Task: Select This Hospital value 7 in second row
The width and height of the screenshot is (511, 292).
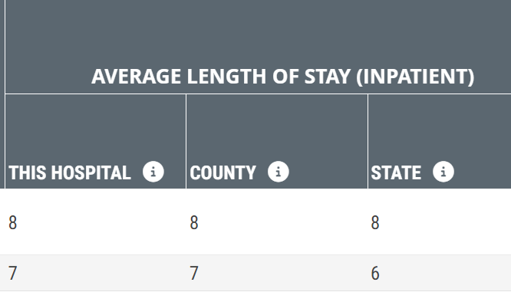Action: click(x=13, y=273)
